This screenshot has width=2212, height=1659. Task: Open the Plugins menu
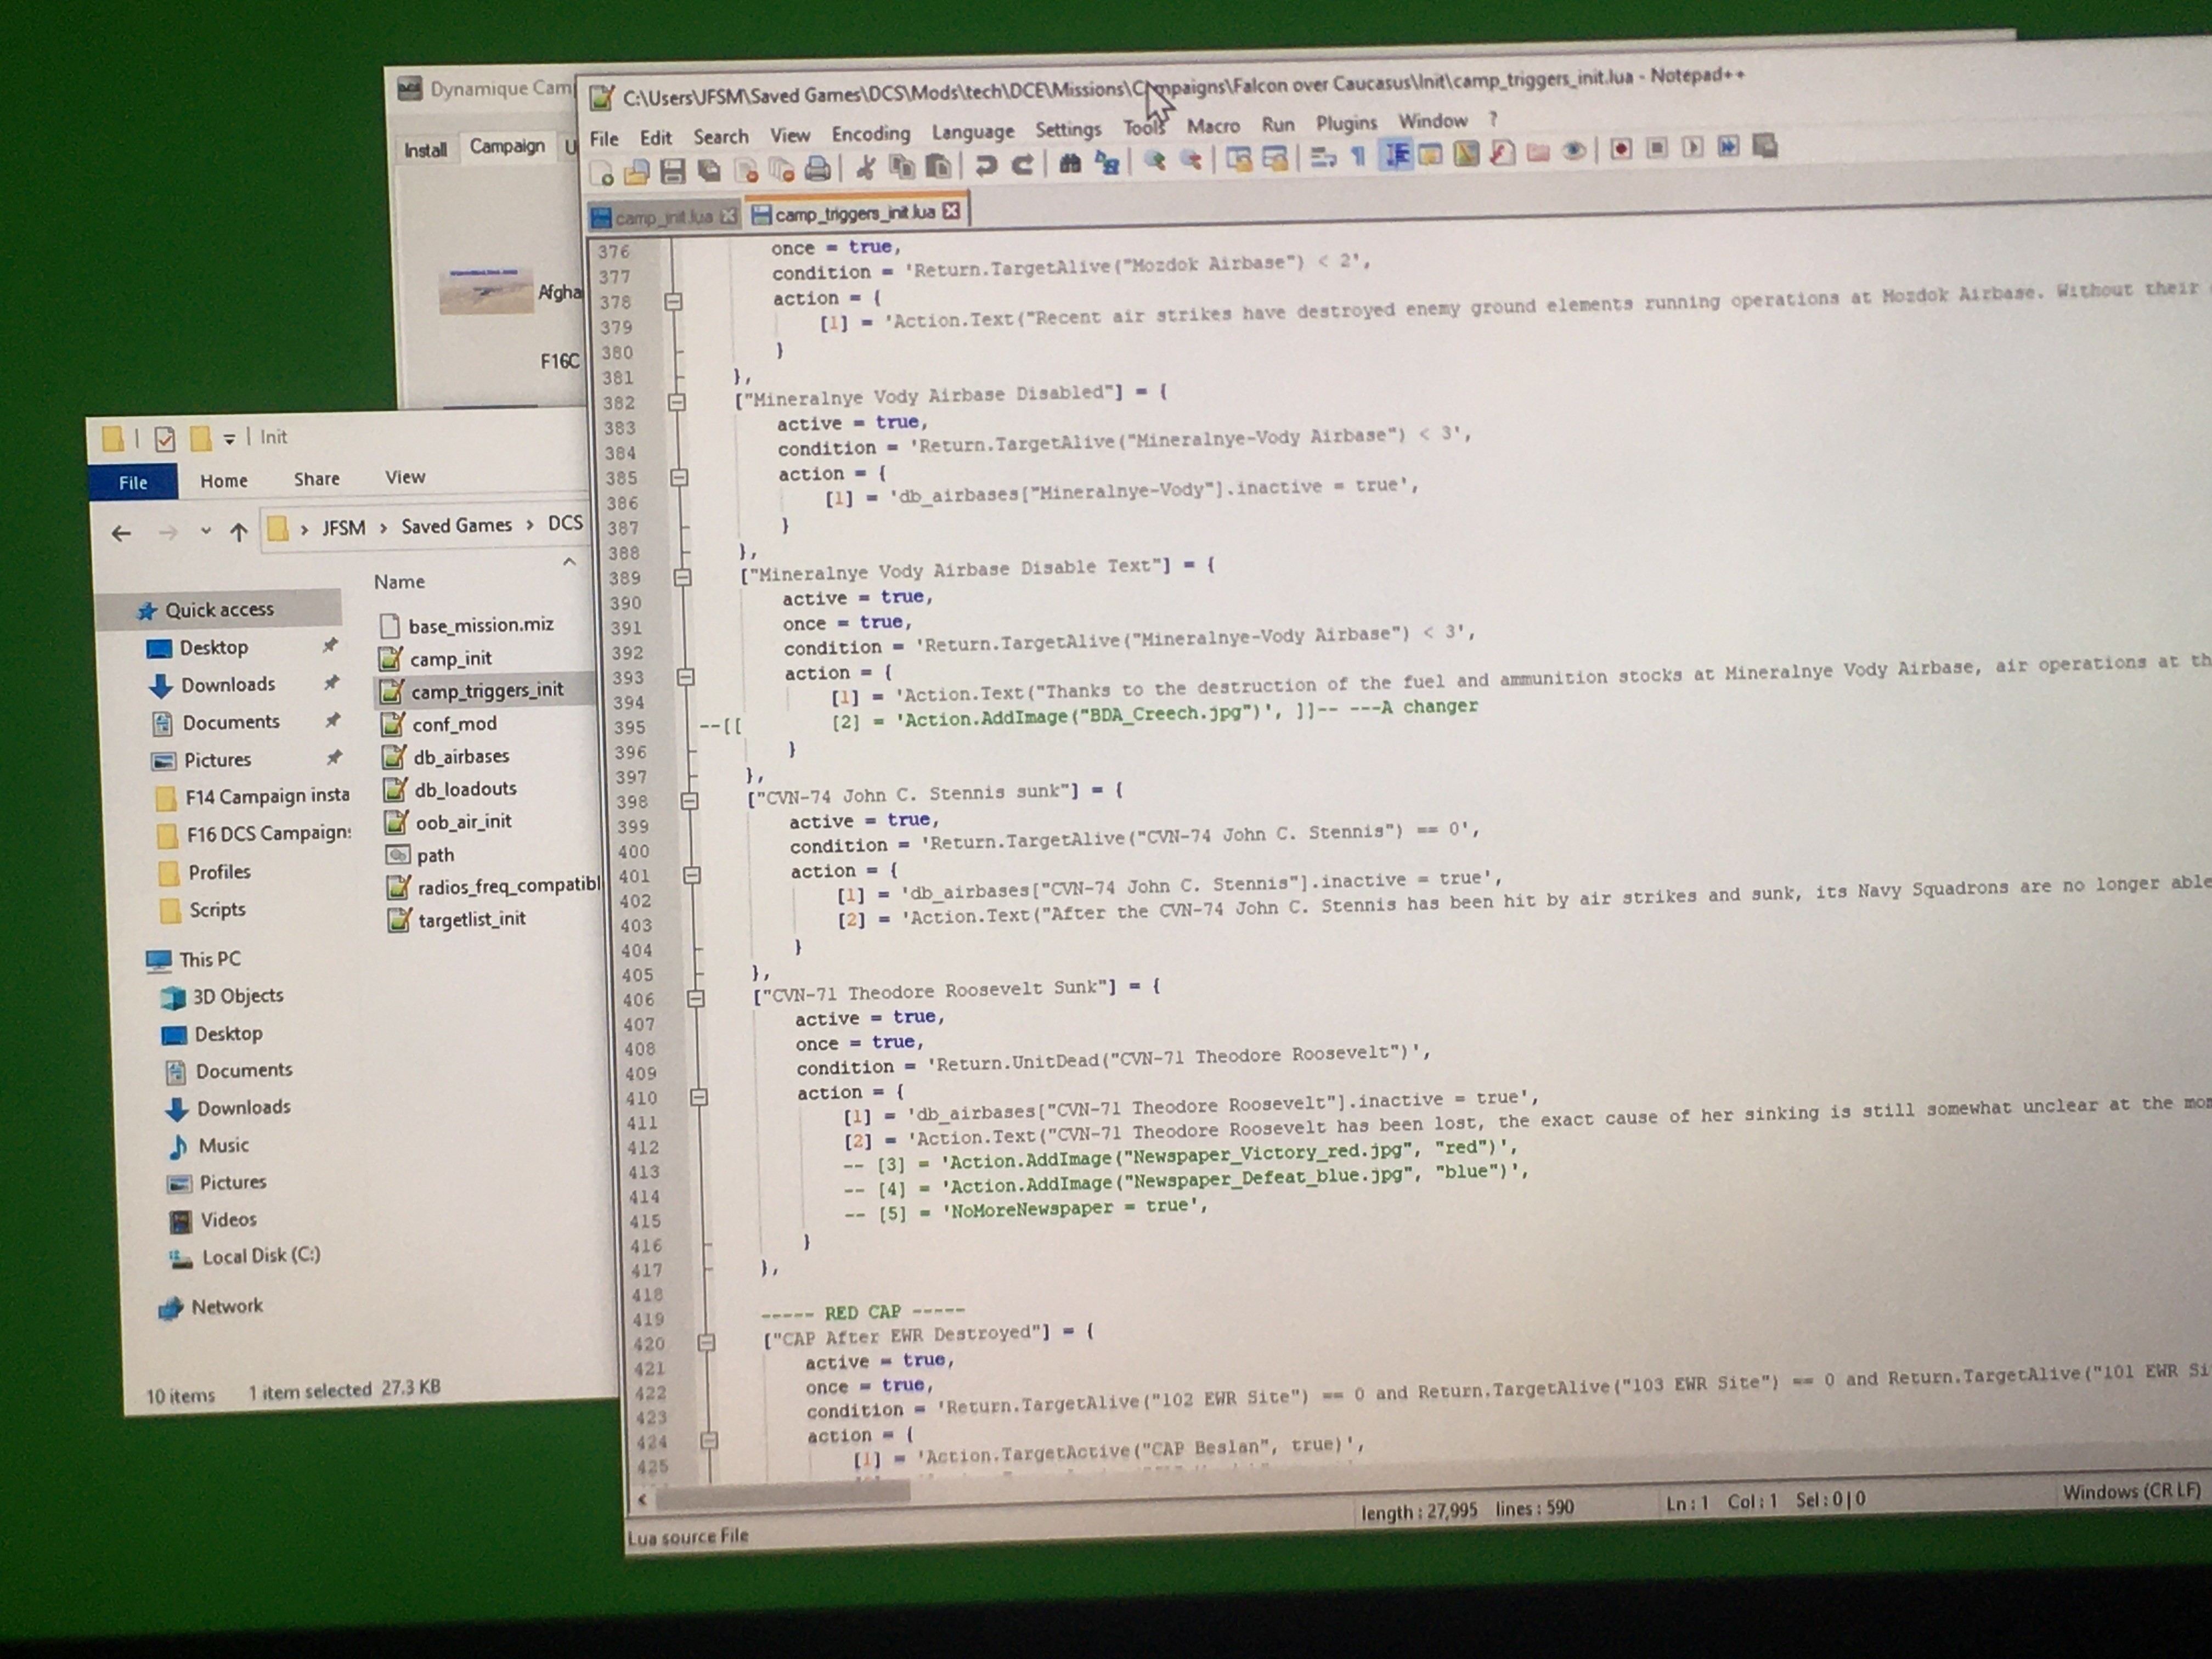1346,123
